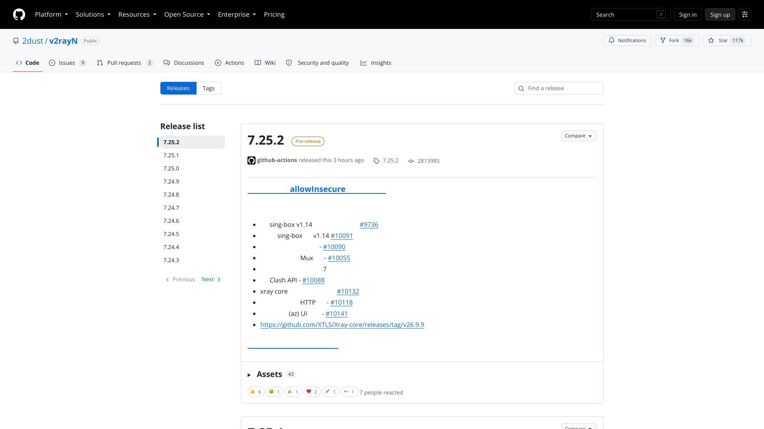Open the v2rayN repository link
The image size is (764, 429).
point(63,41)
